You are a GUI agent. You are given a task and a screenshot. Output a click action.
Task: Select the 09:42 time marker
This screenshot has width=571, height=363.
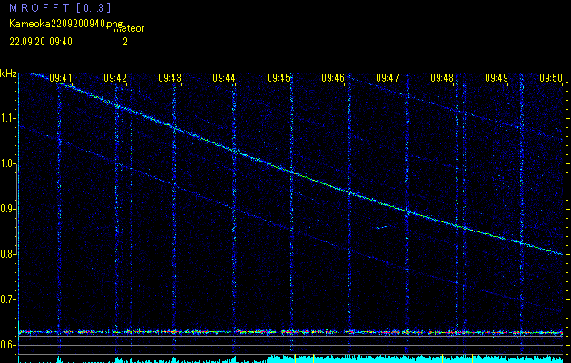pos(115,78)
